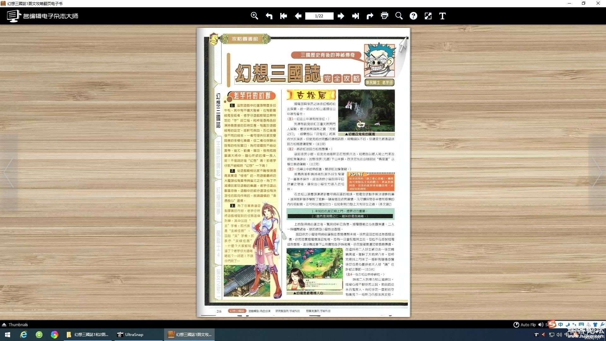
Task: Toggle the sound speaker in the reader
Action: [541, 325]
